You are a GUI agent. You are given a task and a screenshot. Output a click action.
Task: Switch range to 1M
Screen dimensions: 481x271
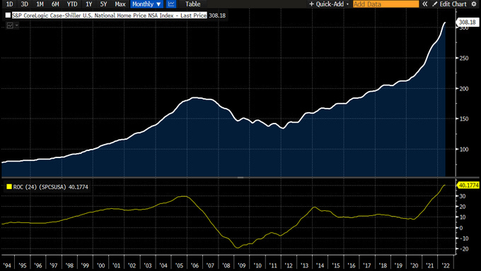pyautogui.click(x=40, y=4)
